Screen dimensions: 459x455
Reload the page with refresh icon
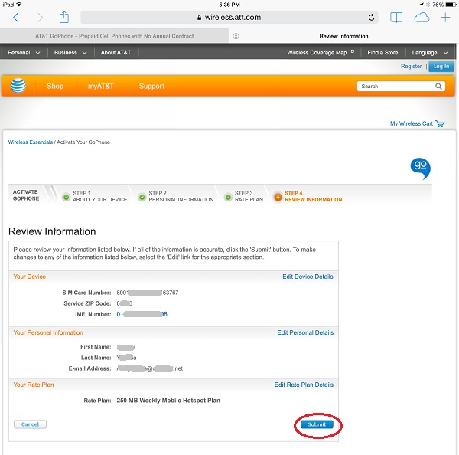pos(371,18)
